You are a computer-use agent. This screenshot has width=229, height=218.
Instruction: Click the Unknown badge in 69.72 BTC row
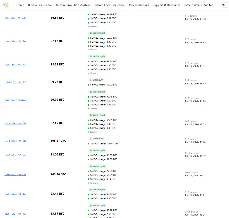(96, 80)
